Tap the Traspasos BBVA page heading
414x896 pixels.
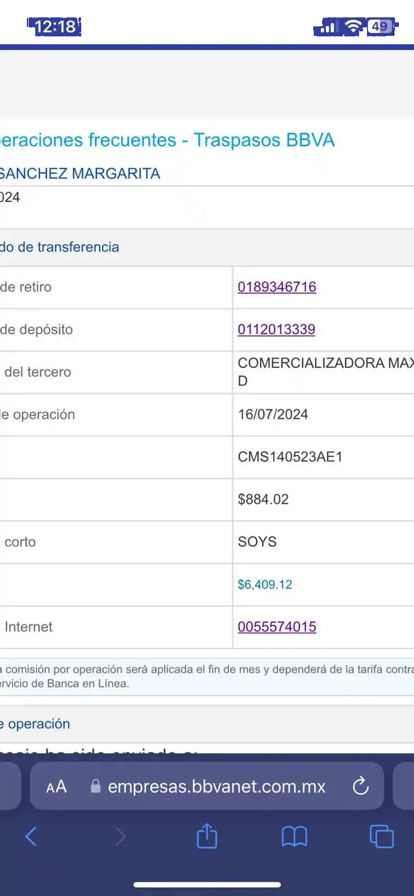coord(167,139)
